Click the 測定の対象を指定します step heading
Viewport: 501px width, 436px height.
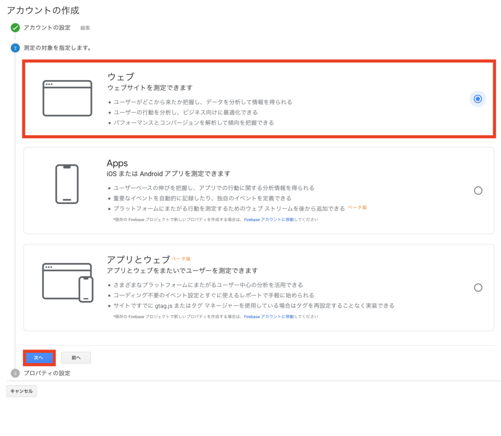[x=58, y=48]
